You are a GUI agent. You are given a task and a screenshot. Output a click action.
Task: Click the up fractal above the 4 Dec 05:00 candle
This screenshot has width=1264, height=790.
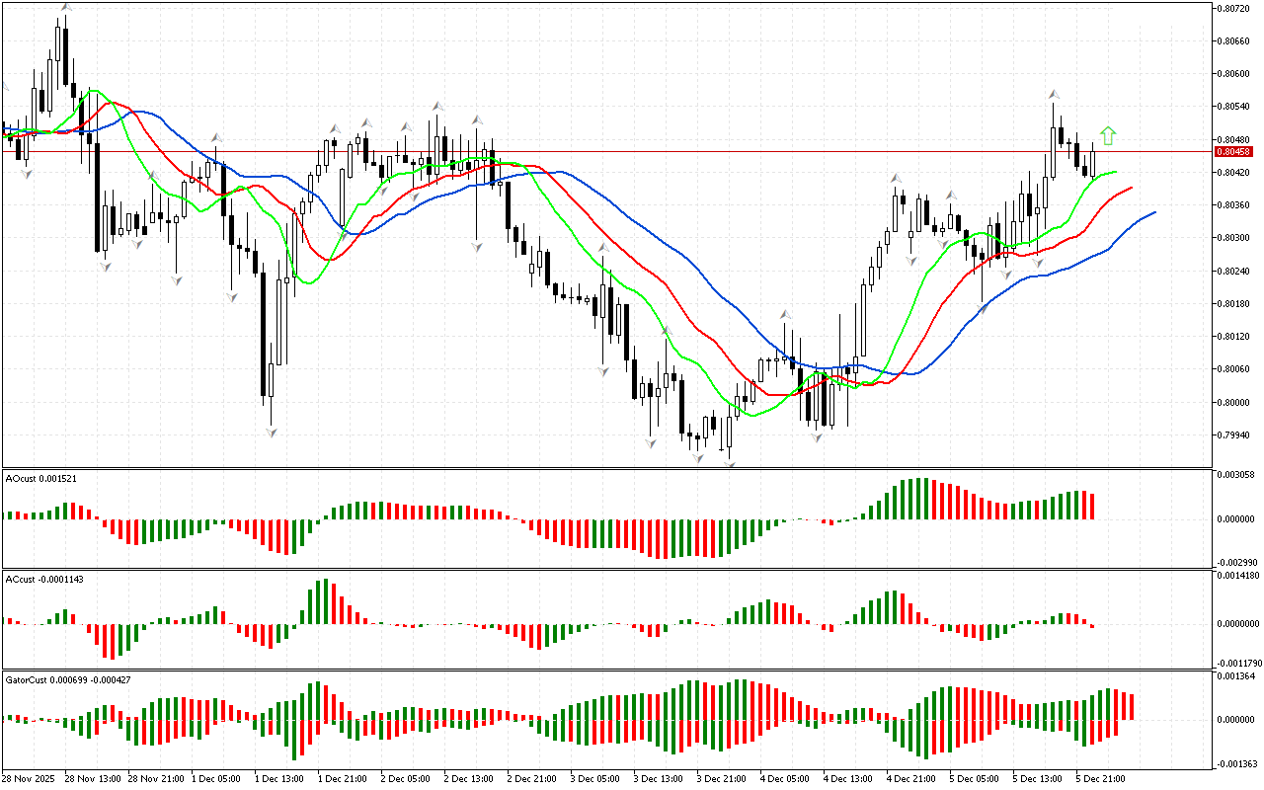coord(786,315)
